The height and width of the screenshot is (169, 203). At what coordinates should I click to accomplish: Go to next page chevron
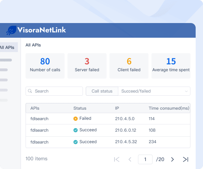(x=172, y=159)
